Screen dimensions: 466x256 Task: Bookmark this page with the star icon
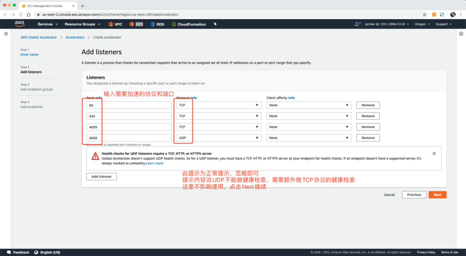425,15
